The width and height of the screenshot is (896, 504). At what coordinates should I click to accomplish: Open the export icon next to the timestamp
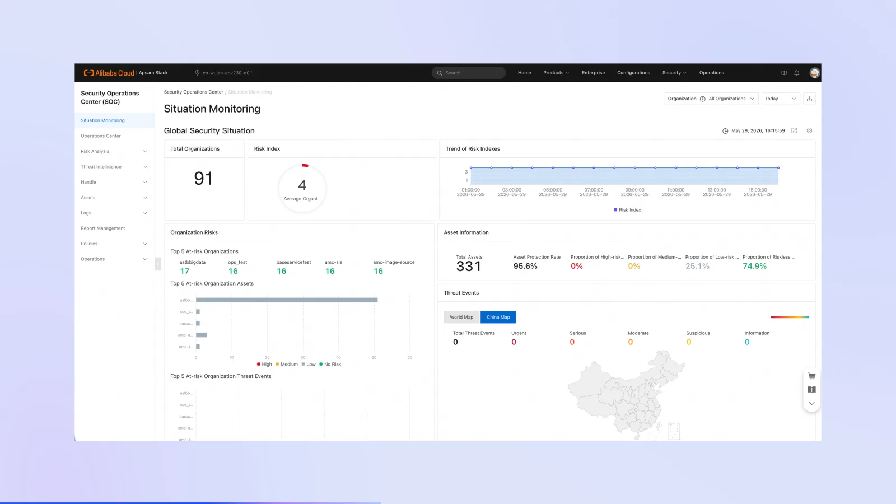pos(794,130)
